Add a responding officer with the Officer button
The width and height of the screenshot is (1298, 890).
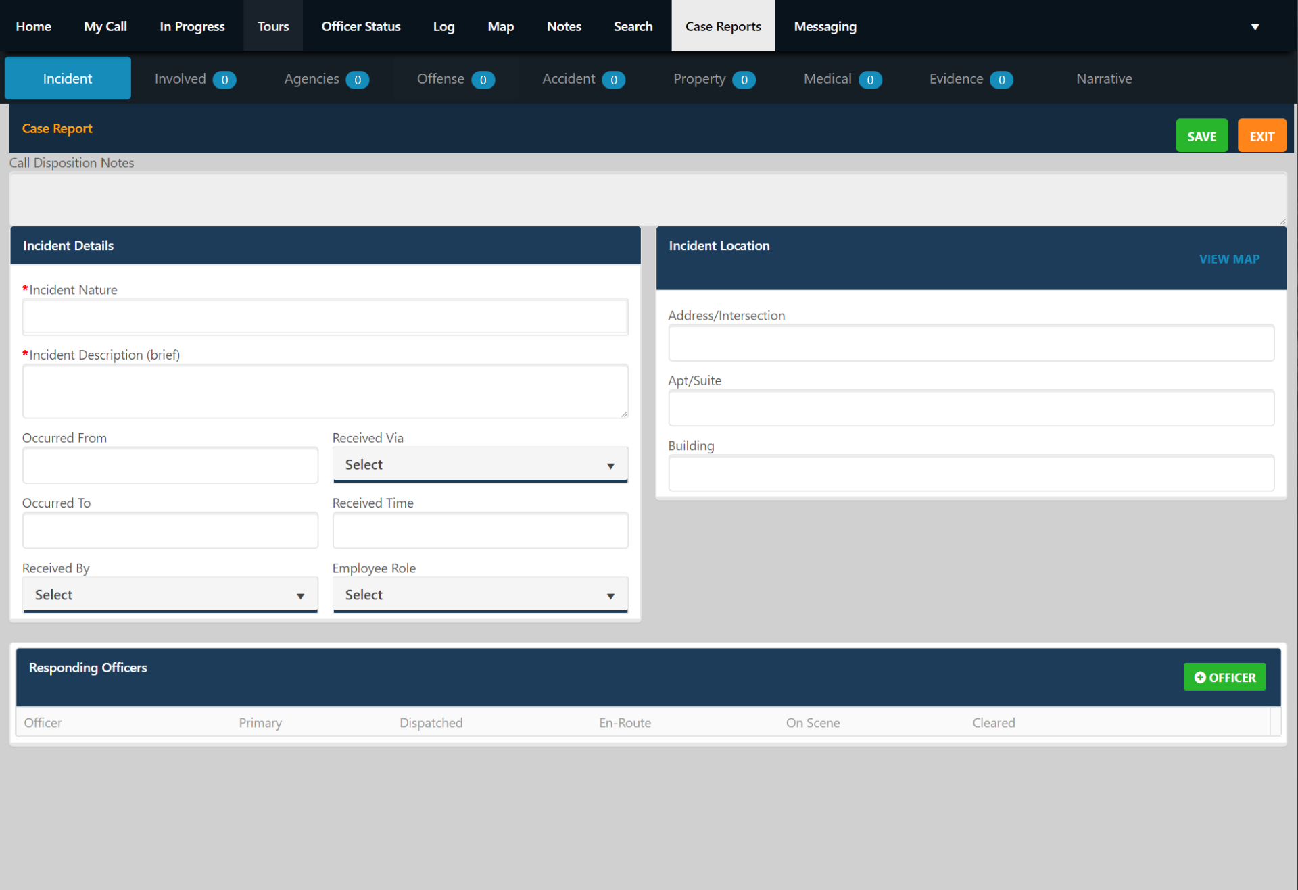coord(1224,676)
